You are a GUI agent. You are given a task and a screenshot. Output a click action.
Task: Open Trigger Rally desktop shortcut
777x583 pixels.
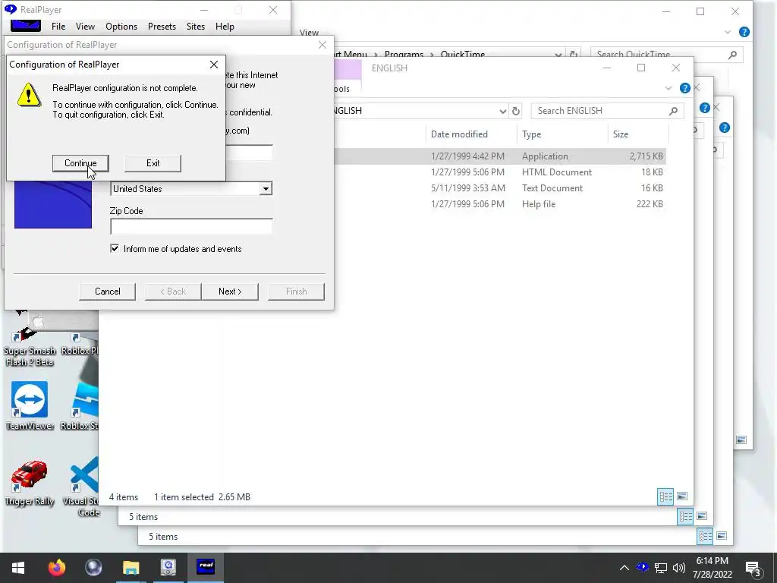pos(30,482)
